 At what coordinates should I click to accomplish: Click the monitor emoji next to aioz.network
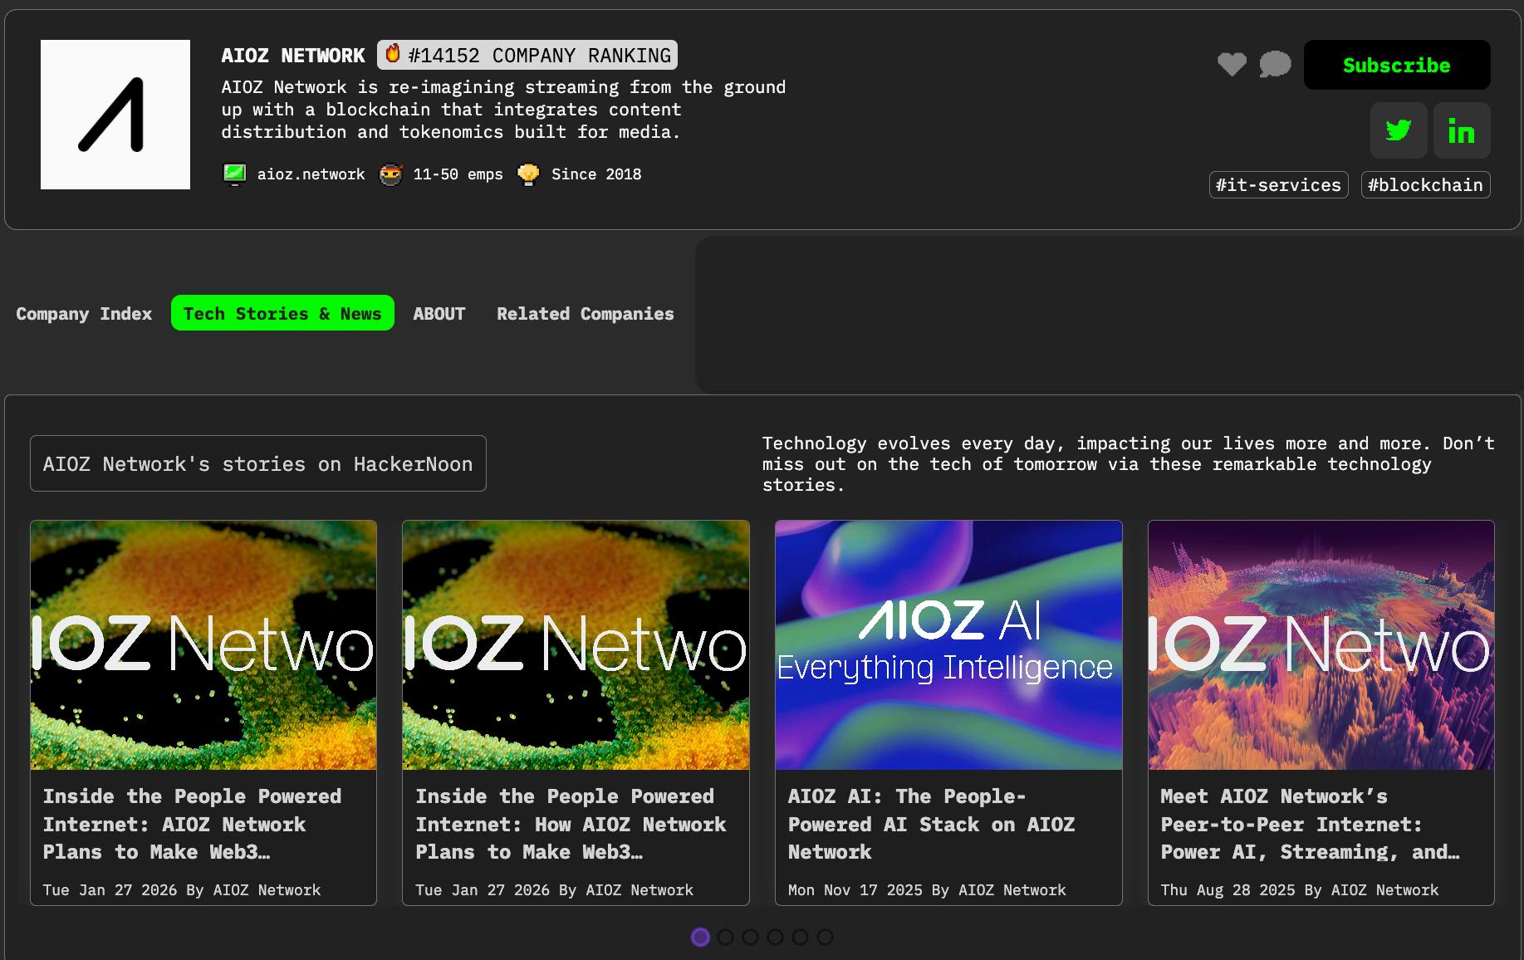pos(236,174)
